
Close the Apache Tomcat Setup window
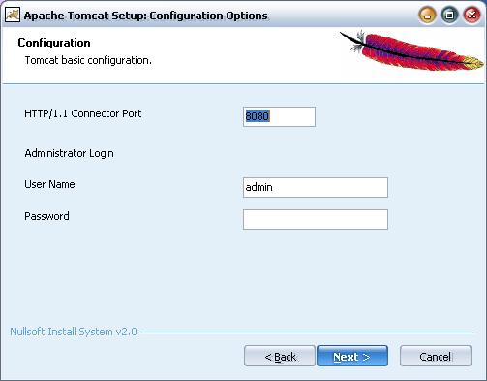click(x=472, y=16)
